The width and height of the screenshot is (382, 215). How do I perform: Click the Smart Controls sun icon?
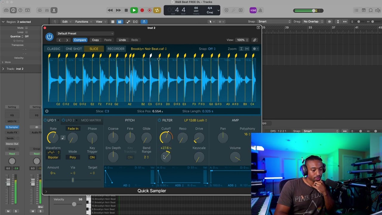(40, 10)
